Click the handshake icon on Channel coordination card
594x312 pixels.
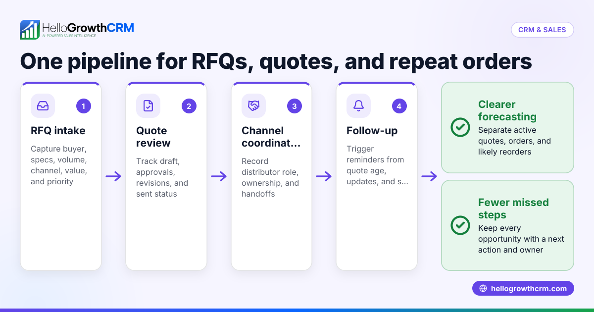[253, 106]
